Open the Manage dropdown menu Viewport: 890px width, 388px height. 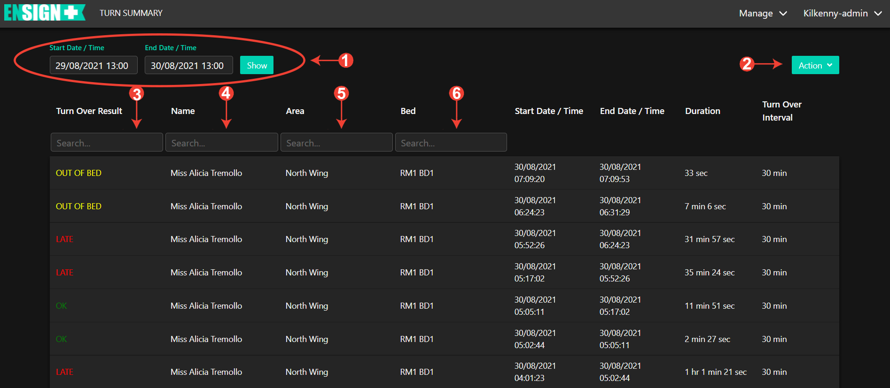(x=762, y=14)
